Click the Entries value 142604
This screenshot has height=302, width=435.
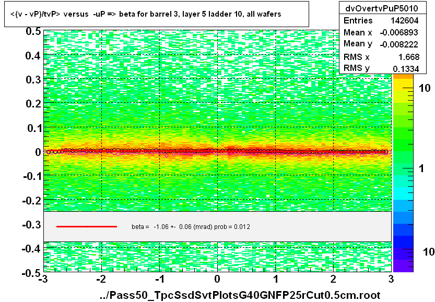[x=405, y=20]
